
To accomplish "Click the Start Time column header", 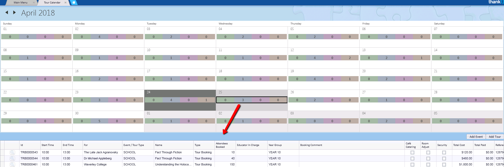I will [x=48, y=145].
